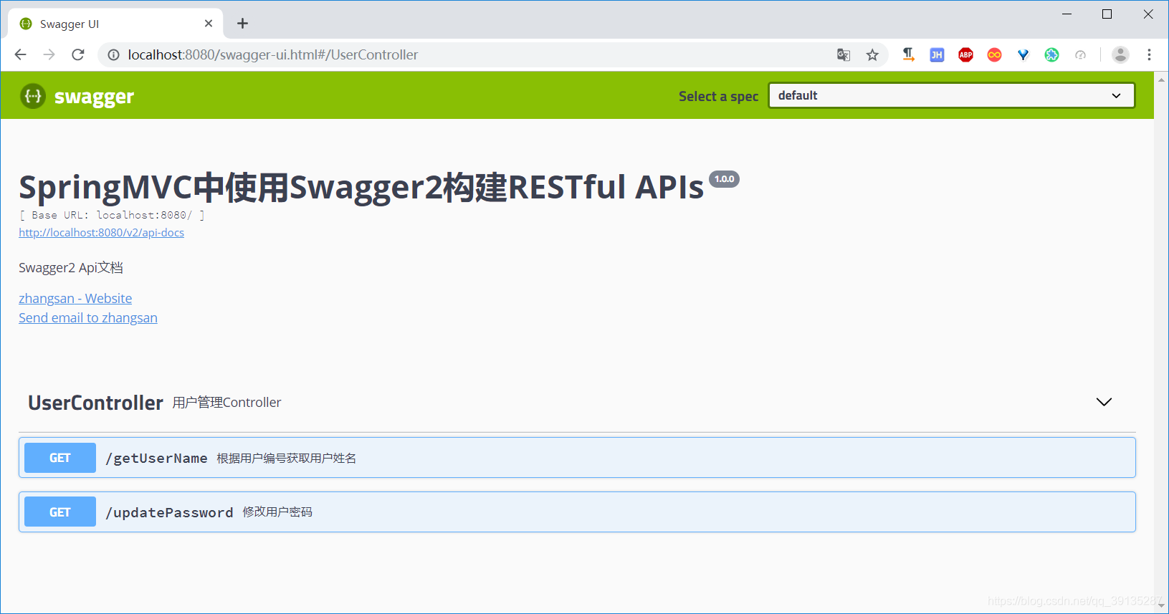Click the UserController heading link
The height and width of the screenshot is (614, 1169).
[x=95, y=403]
